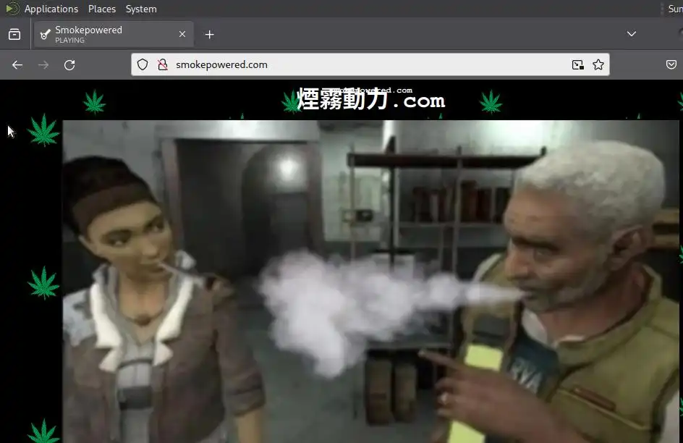This screenshot has height=443, width=683.
Task: Focus the smokepowered.com address field
Action: [370, 64]
